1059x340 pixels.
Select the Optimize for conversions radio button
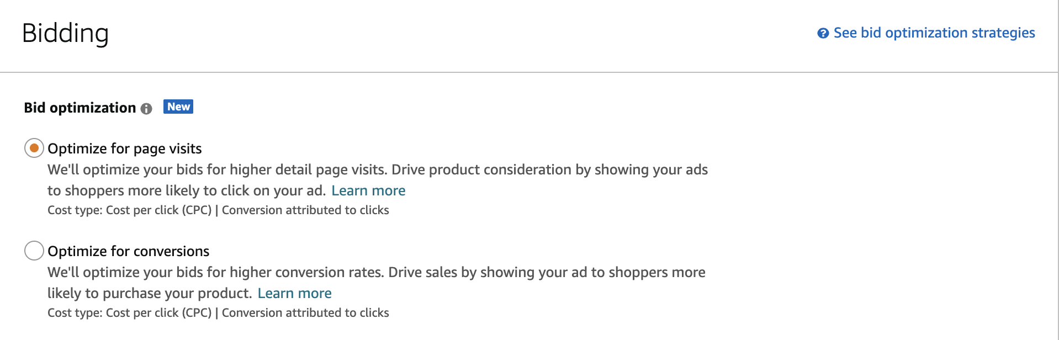pos(34,251)
